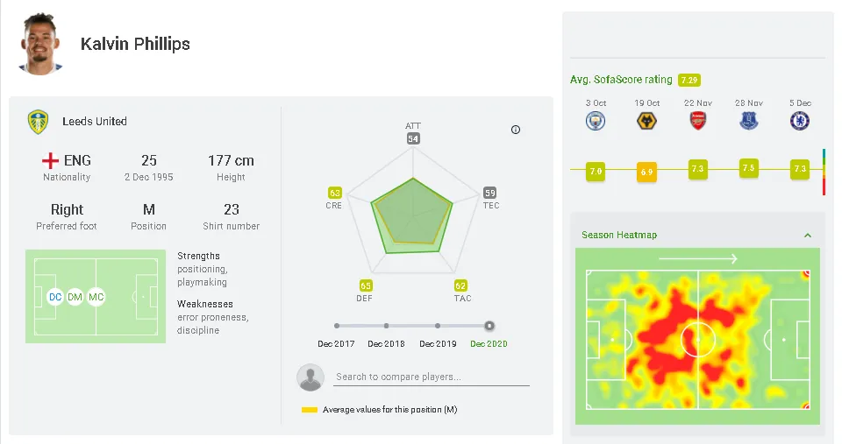Collapse the Season Heatmap section

[808, 236]
